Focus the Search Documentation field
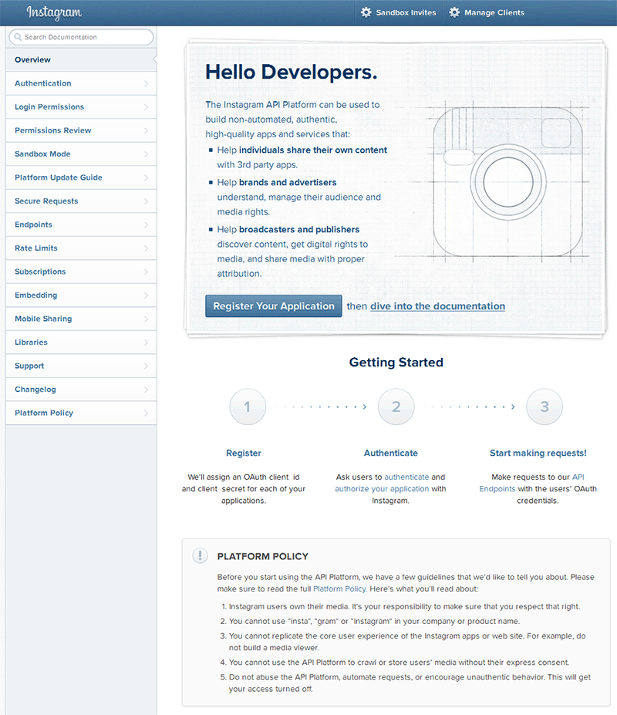The height and width of the screenshot is (715, 617). click(x=81, y=37)
